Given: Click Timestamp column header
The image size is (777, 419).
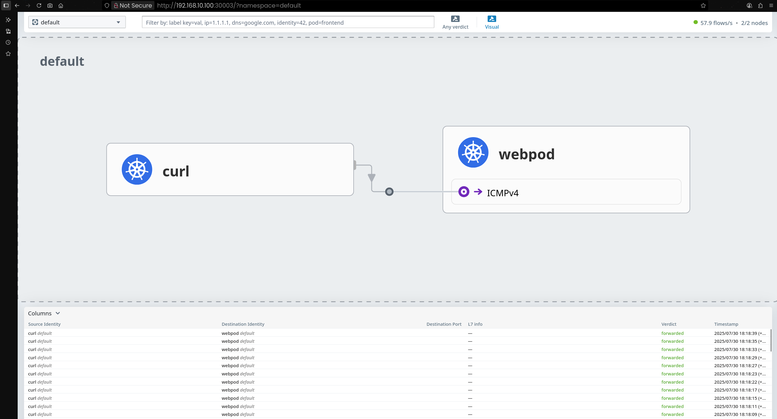Looking at the screenshot, I should 726,324.
